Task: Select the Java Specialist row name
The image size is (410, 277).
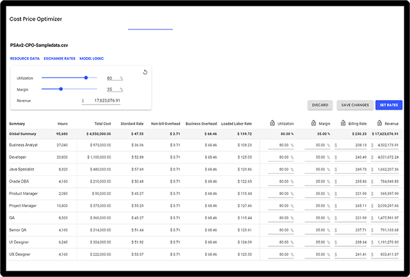Action: point(21,169)
